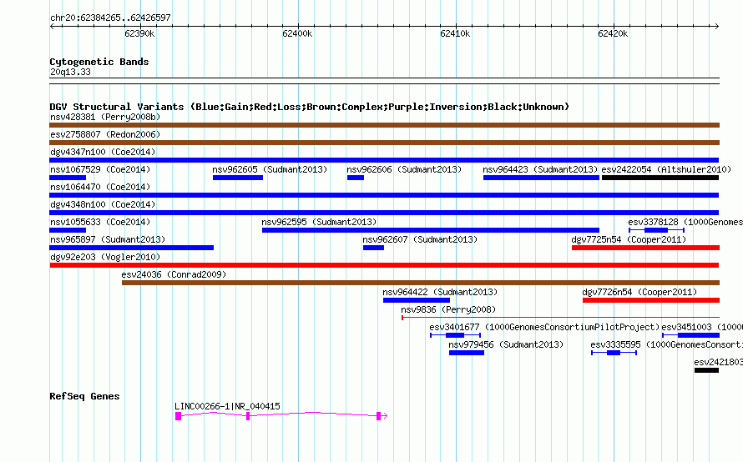Click the ruler's left arrow end
The height and width of the screenshot is (462, 743).
point(52,27)
